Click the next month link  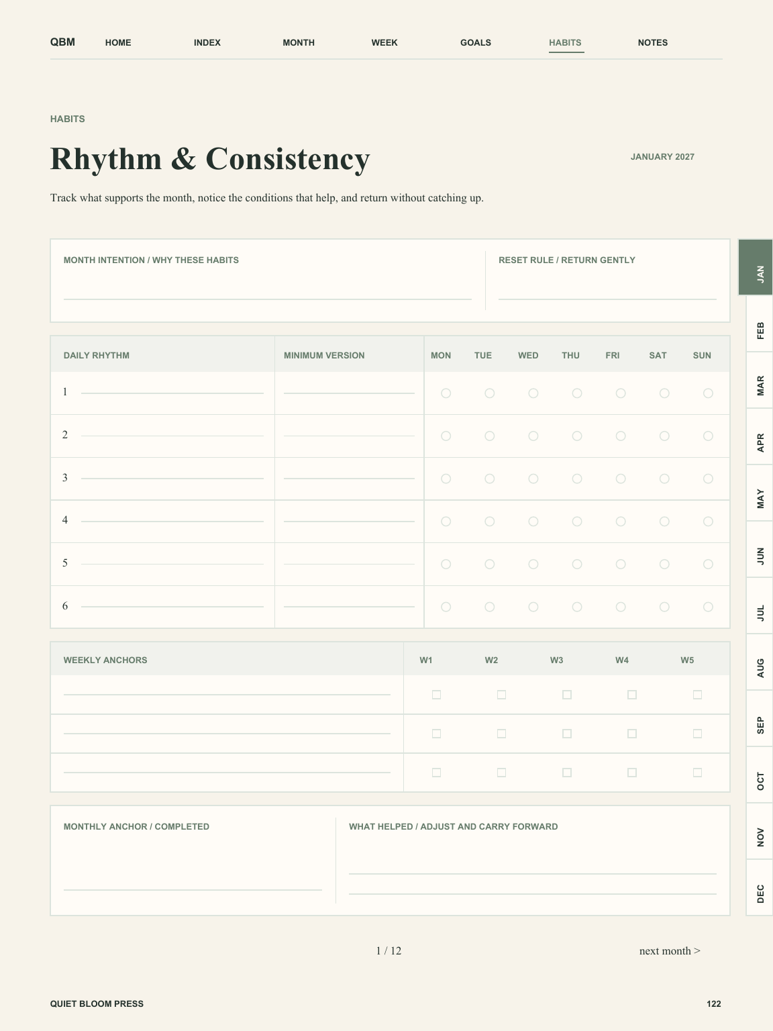(670, 950)
